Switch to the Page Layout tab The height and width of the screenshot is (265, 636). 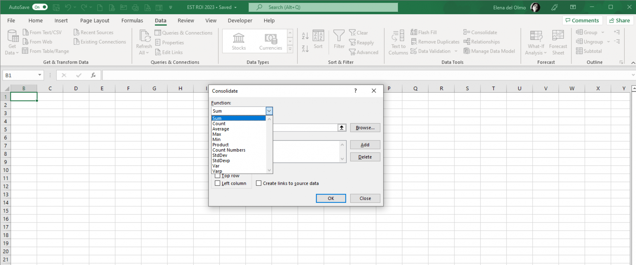(x=94, y=21)
